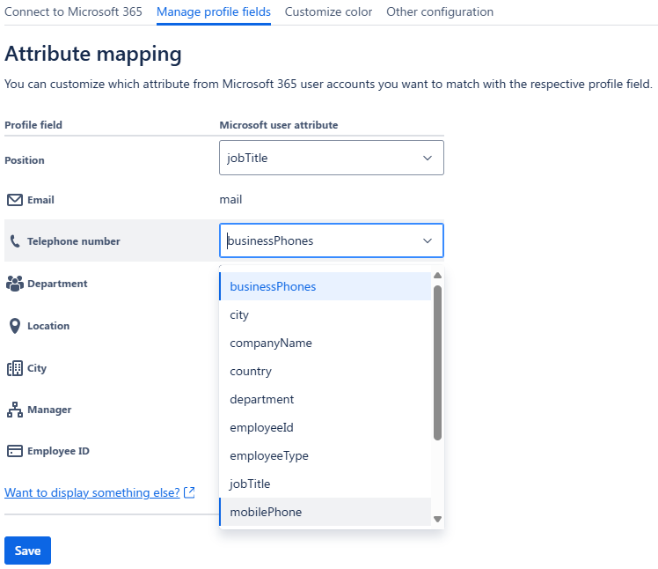Click the phone icon beside Telephone number
This screenshot has width=658, height=569.
(x=14, y=241)
